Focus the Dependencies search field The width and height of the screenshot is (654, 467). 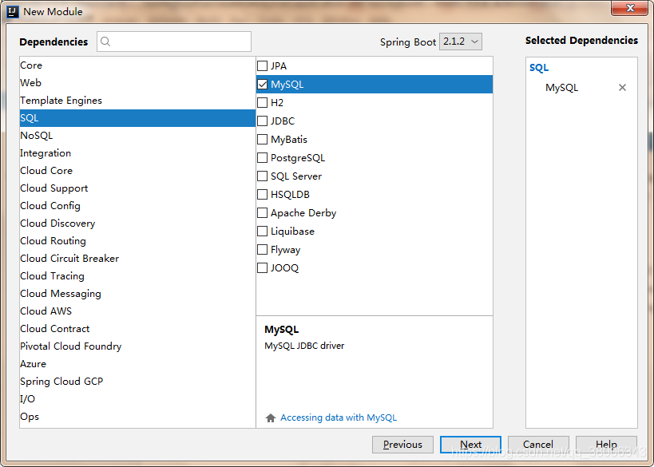tap(174, 42)
